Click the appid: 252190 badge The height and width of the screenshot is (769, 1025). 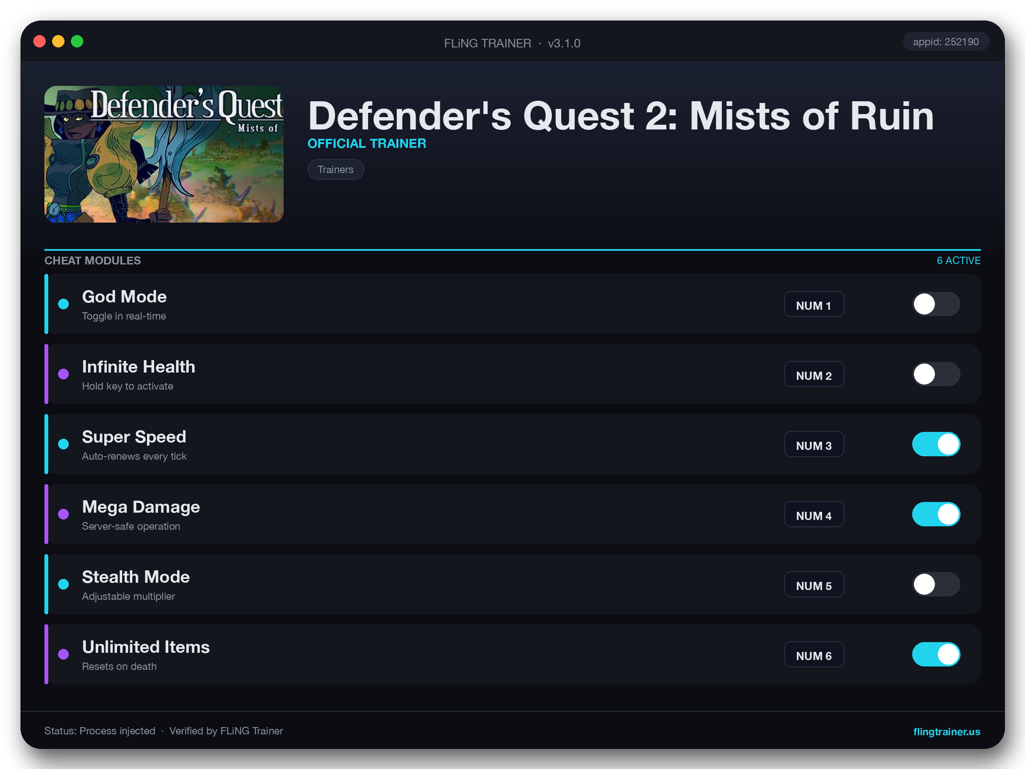(945, 42)
